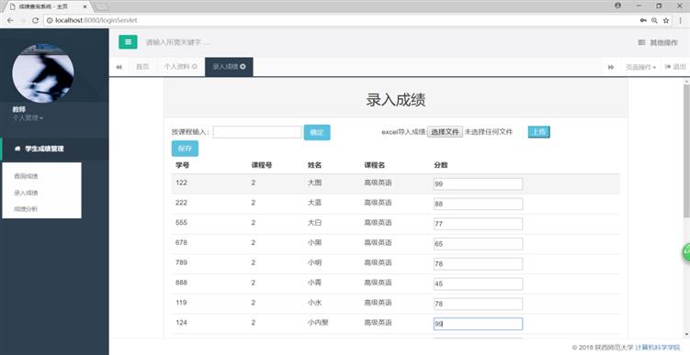The height and width of the screenshot is (355, 690).
Task: Close the 个人资料 tab via x icon
Action: 195,67
